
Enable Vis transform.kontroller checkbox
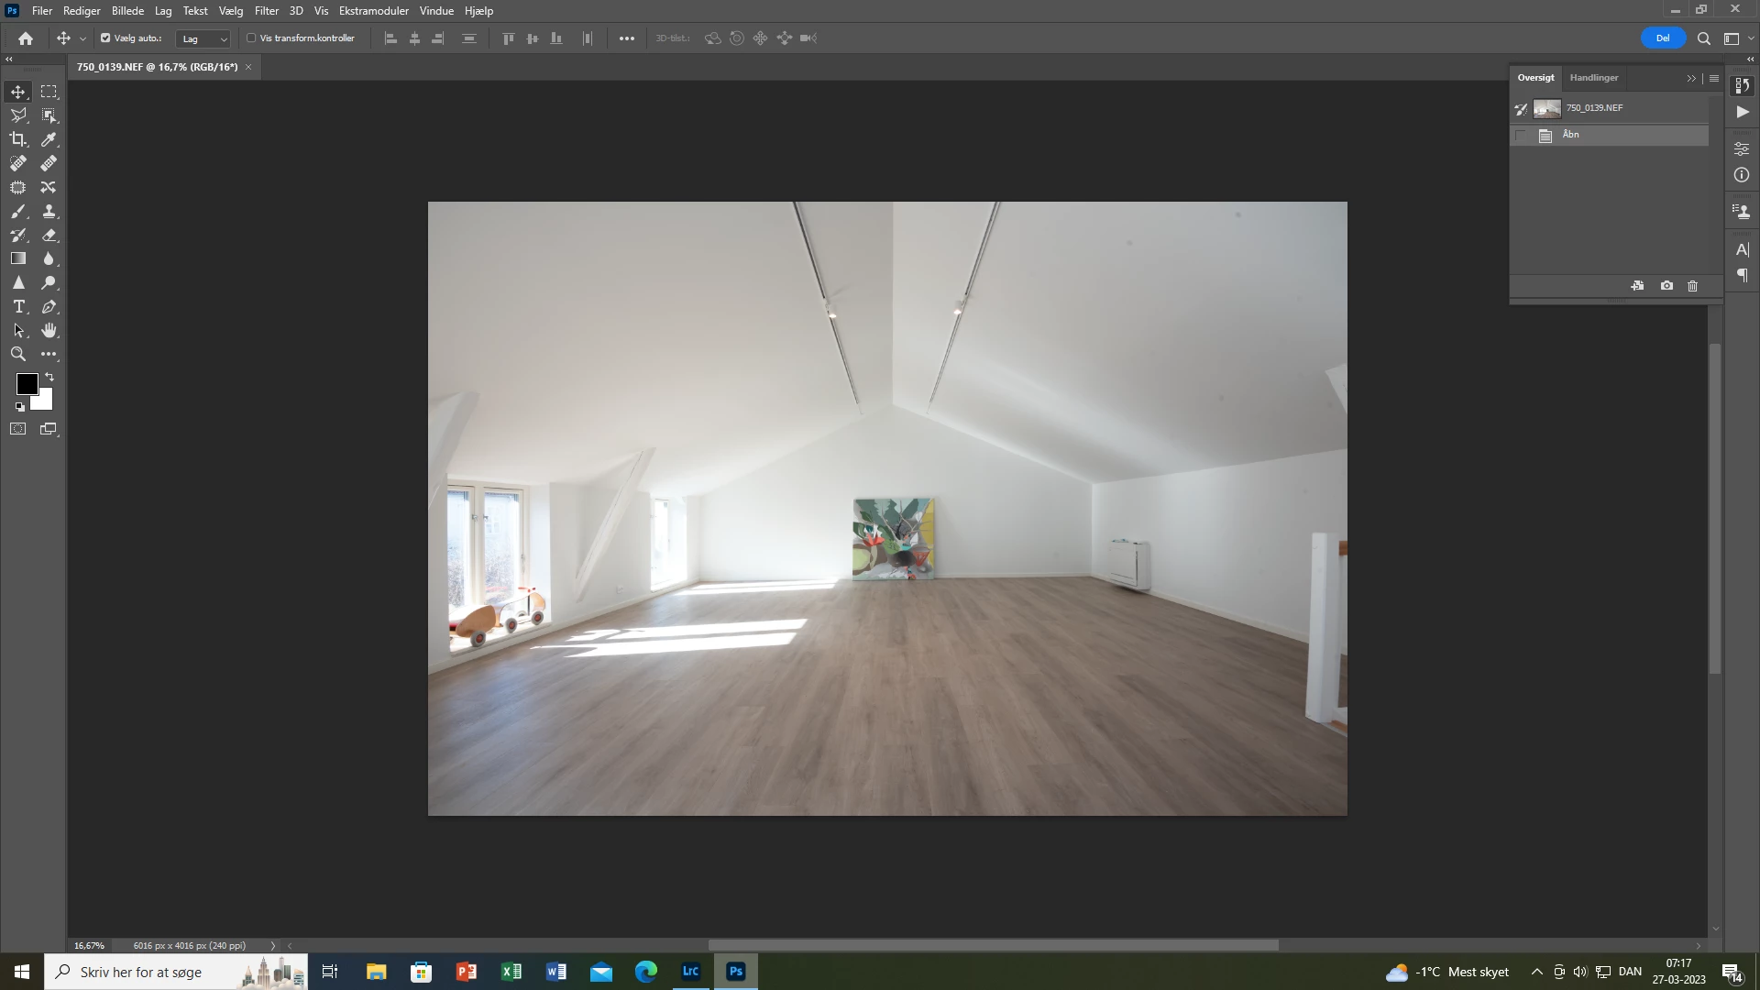(251, 38)
